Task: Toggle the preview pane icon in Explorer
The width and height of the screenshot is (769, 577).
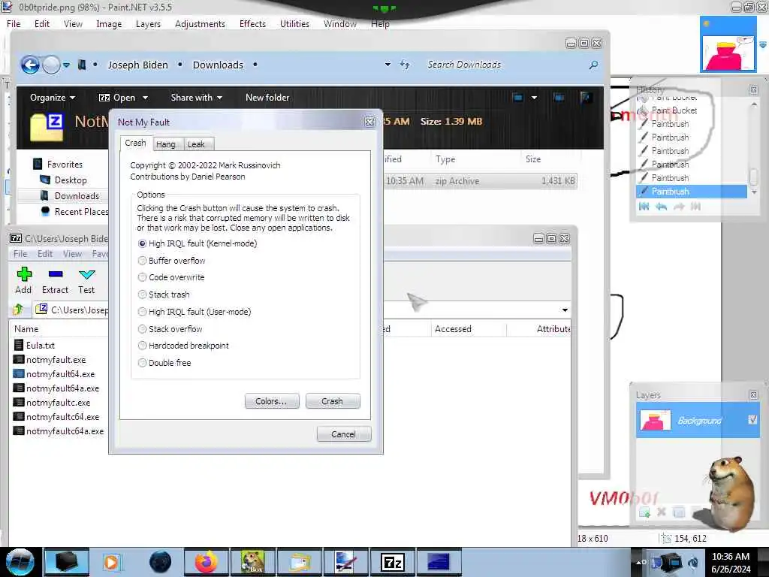Action: pos(559,97)
